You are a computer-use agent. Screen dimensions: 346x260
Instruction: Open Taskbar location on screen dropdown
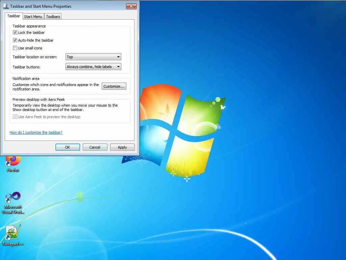[93, 57]
